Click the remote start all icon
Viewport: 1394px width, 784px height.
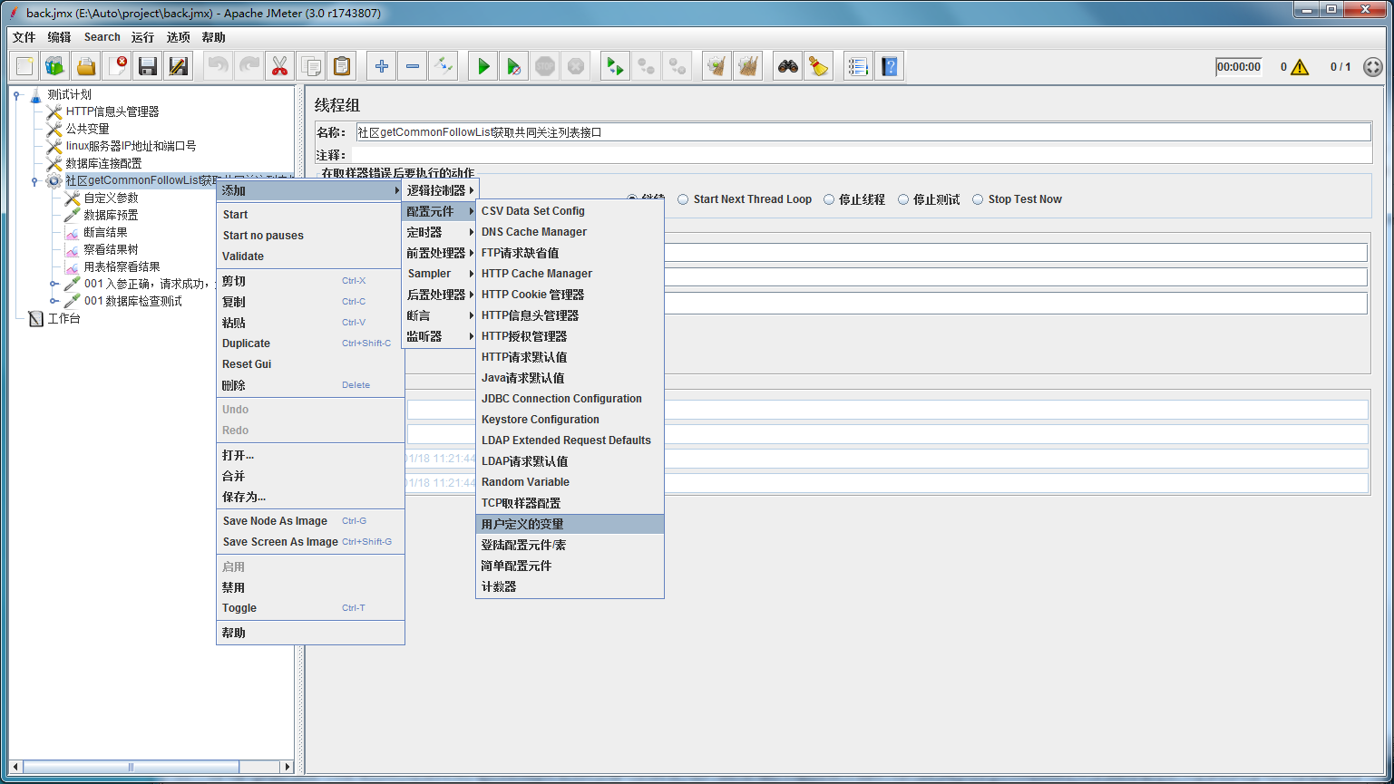(x=616, y=66)
